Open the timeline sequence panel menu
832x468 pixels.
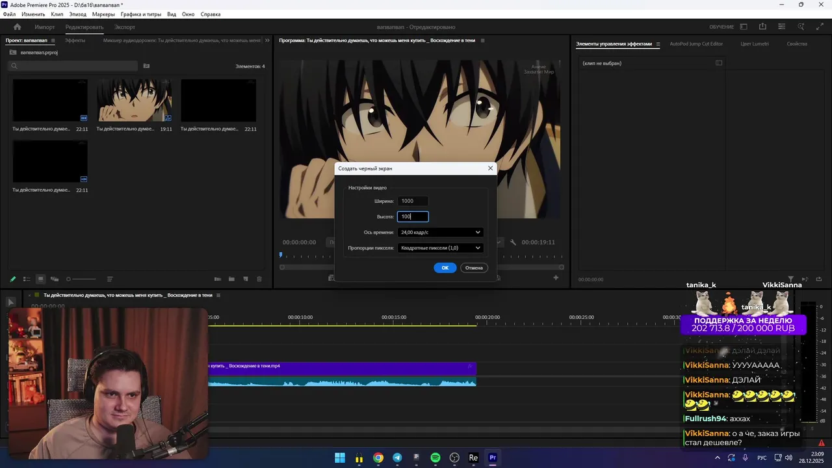[x=218, y=295]
